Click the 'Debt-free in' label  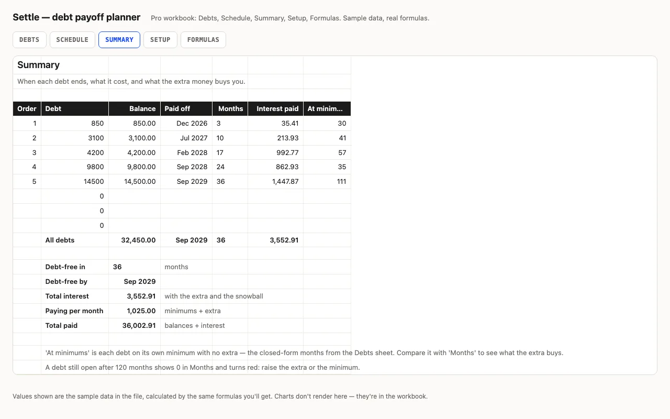[x=75, y=267]
